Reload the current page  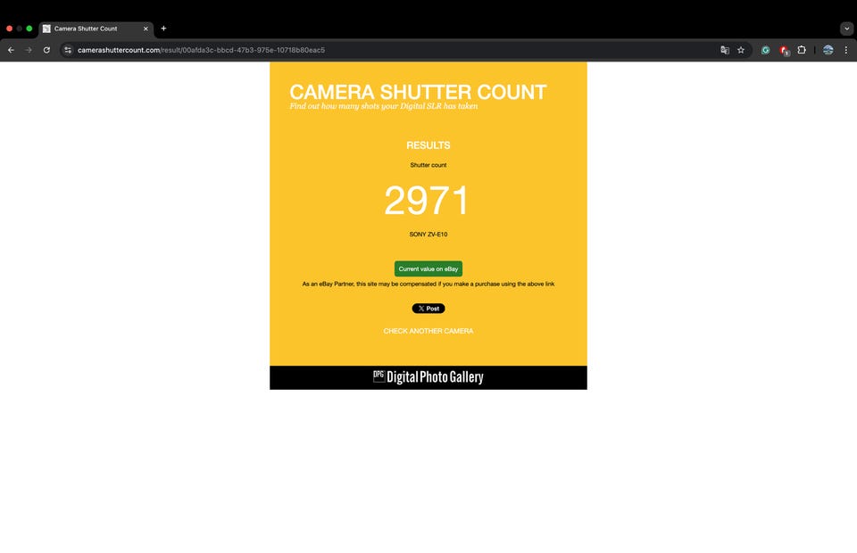click(x=46, y=50)
